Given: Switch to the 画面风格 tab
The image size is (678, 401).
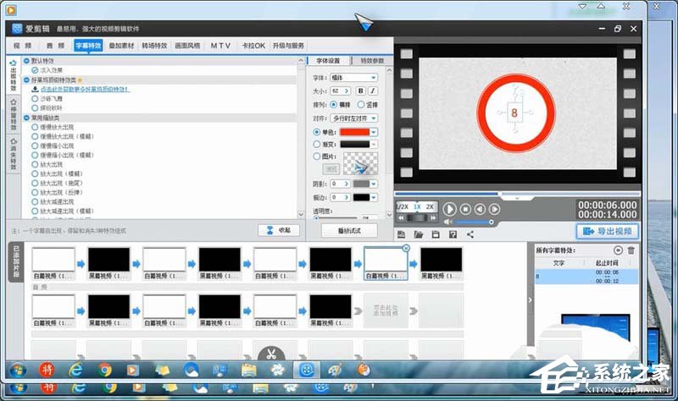Looking at the screenshot, I should [187, 46].
